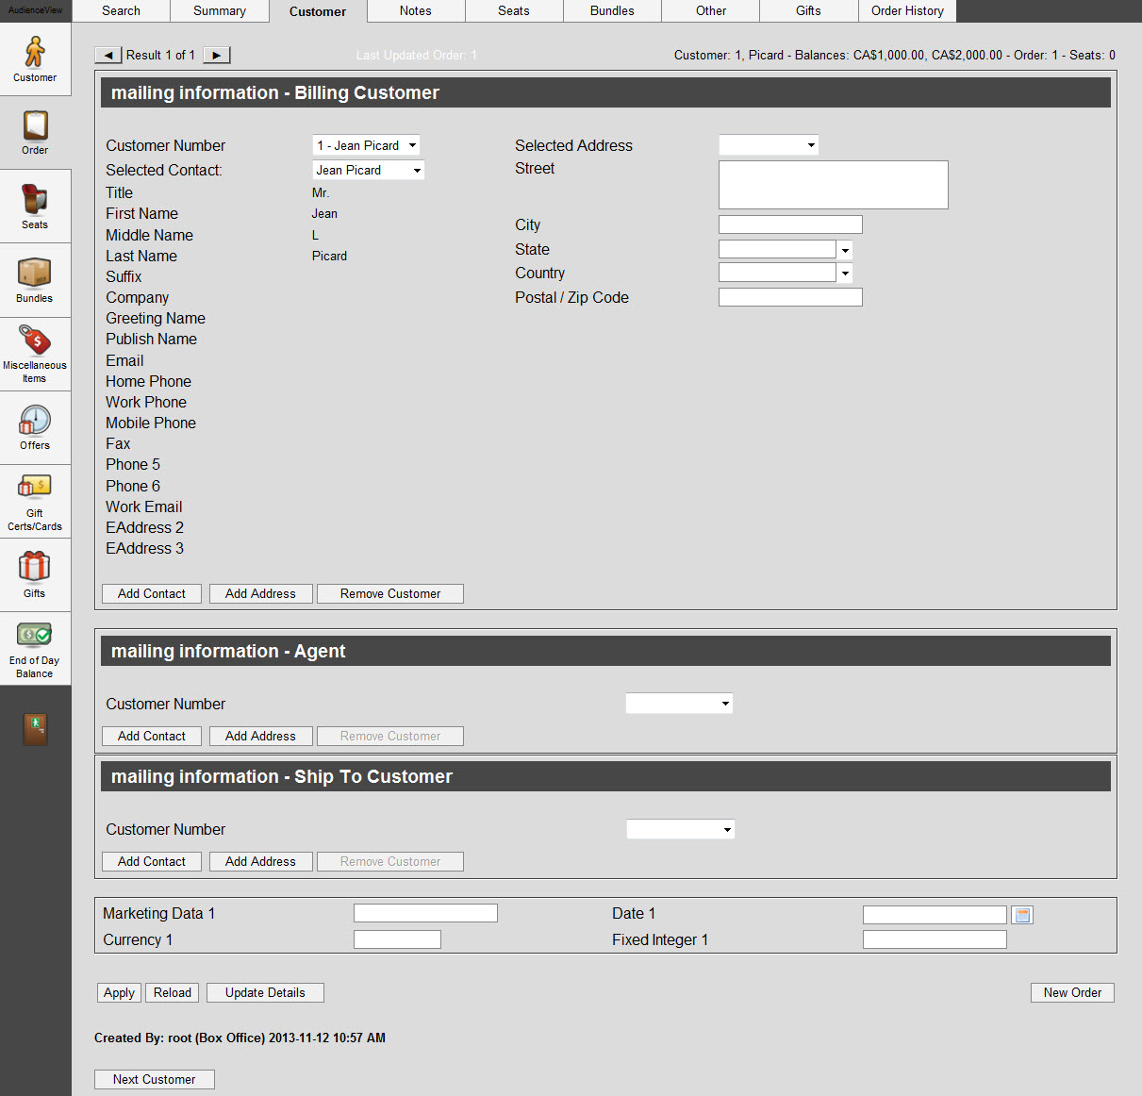Switch to the Bundles tab

pos(612,11)
